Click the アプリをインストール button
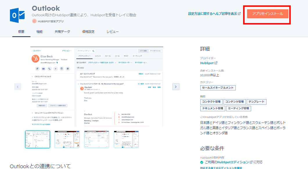Screen dimensions: 308x169 (x=268, y=14)
